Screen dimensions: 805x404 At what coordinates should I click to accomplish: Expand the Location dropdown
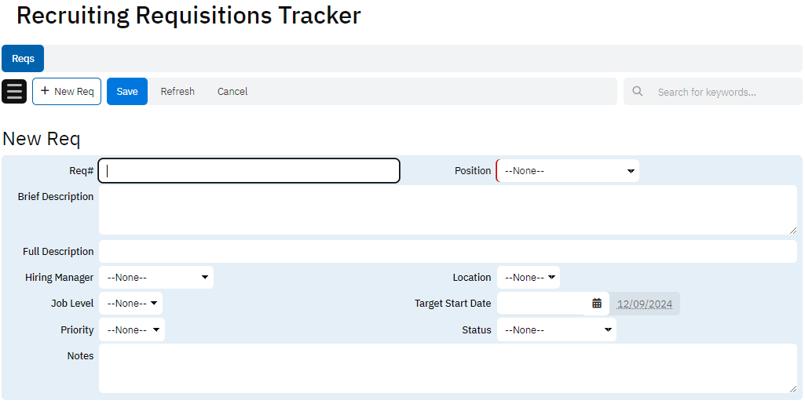529,278
